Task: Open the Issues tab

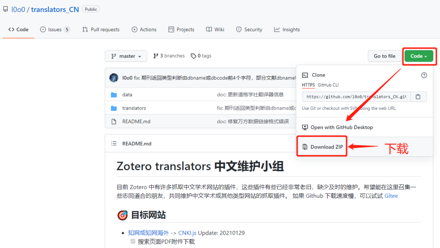Action: pos(55,29)
